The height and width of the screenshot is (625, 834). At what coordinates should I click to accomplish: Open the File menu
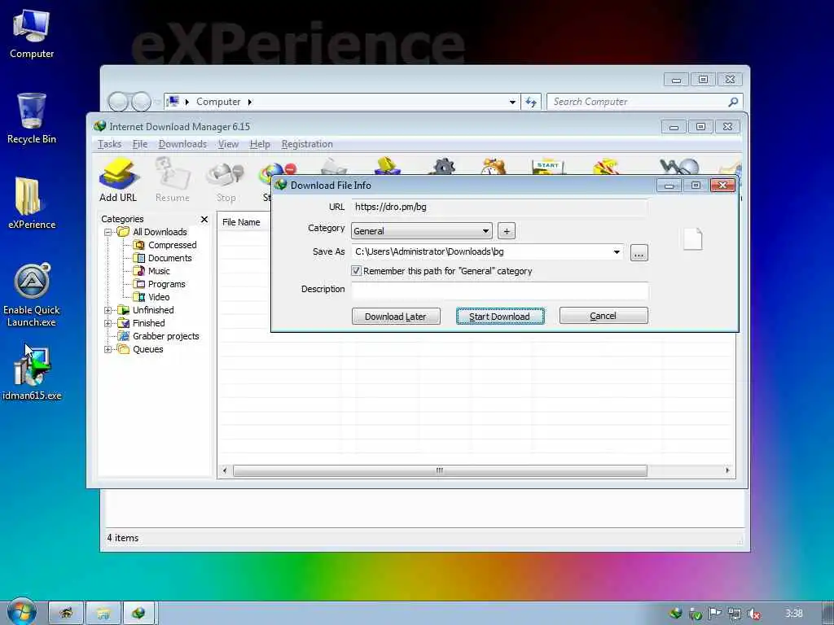pyautogui.click(x=140, y=144)
